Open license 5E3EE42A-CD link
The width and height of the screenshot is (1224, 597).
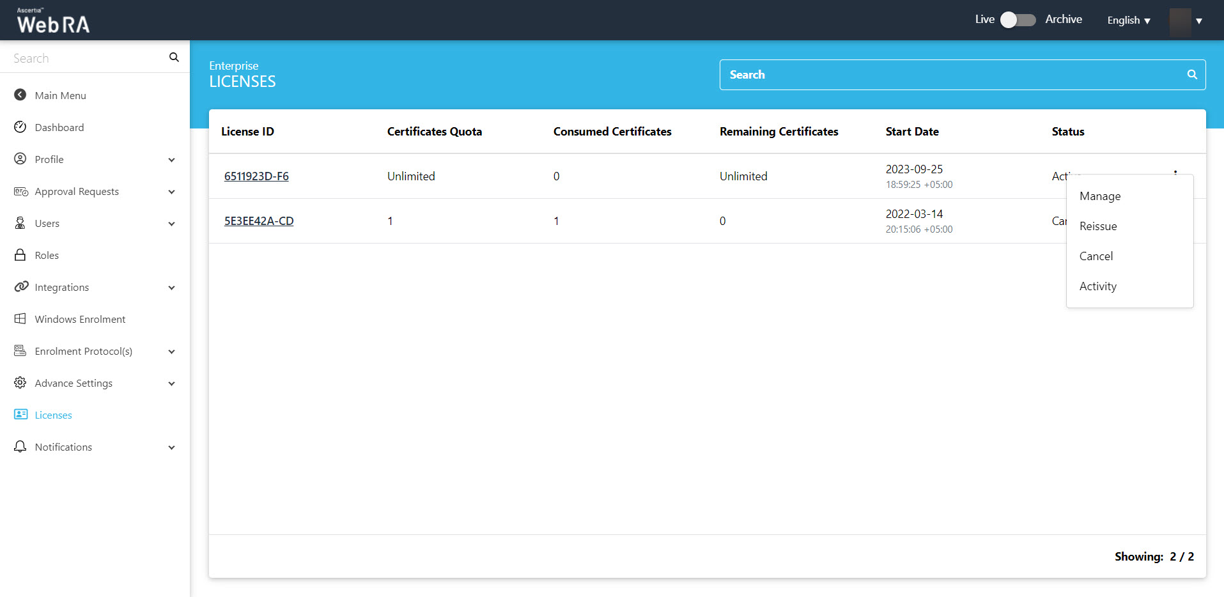(259, 221)
